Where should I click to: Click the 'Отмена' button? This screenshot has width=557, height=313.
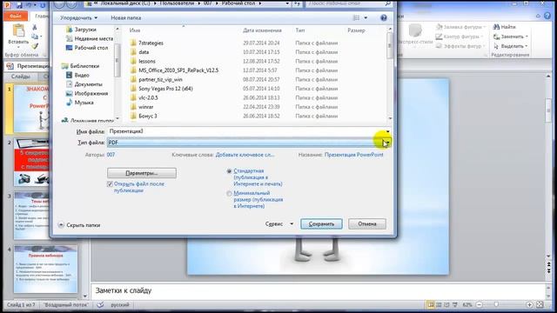tap(367, 224)
